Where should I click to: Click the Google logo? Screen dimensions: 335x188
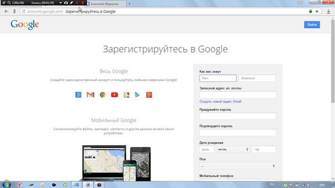pos(25,25)
